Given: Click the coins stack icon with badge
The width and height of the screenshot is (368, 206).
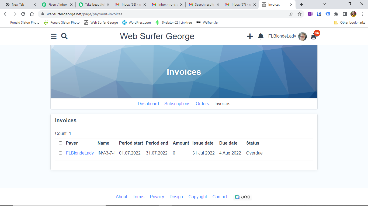Looking at the screenshot, I should 314,37.
